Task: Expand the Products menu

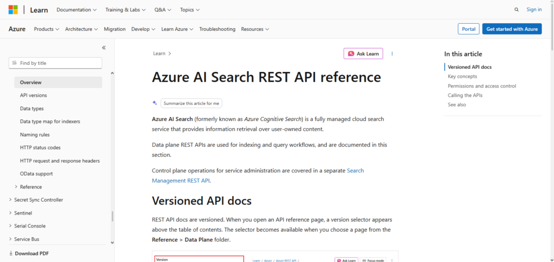Action: [x=47, y=29]
